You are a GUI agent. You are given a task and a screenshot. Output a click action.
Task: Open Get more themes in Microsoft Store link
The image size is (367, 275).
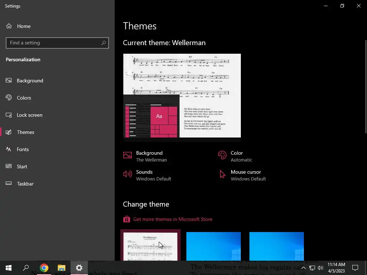(173, 219)
